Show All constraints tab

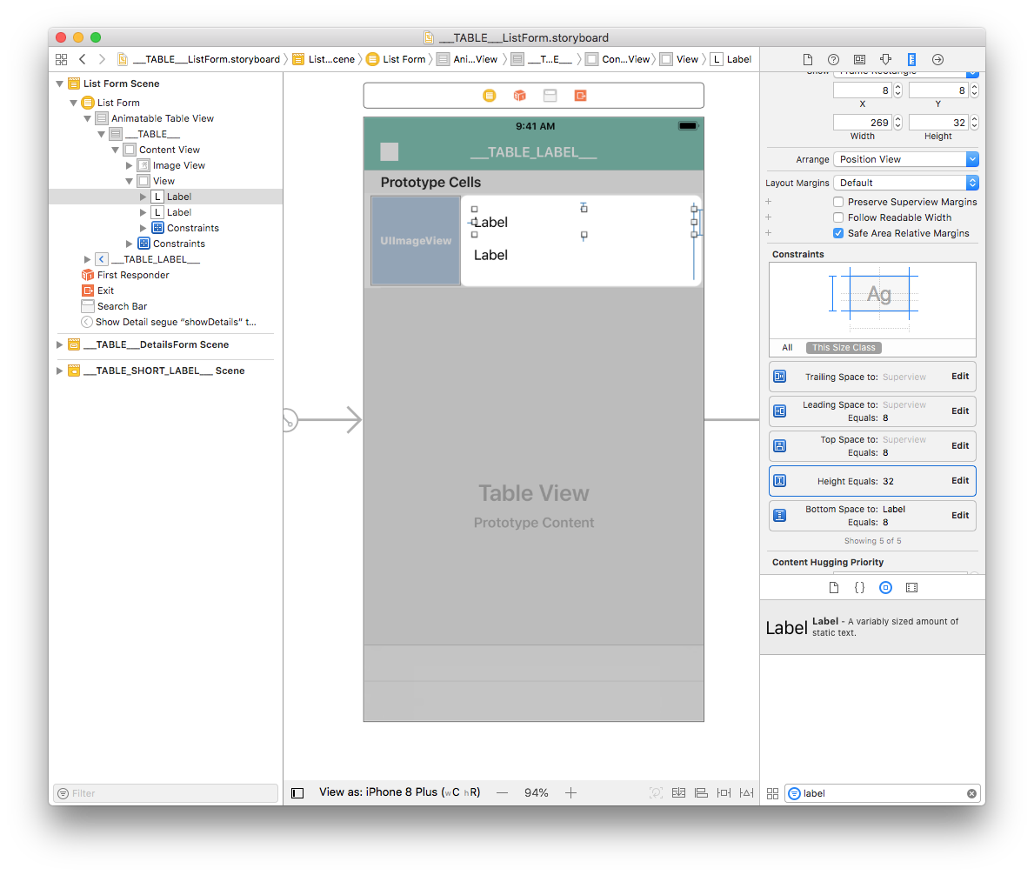click(x=787, y=348)
